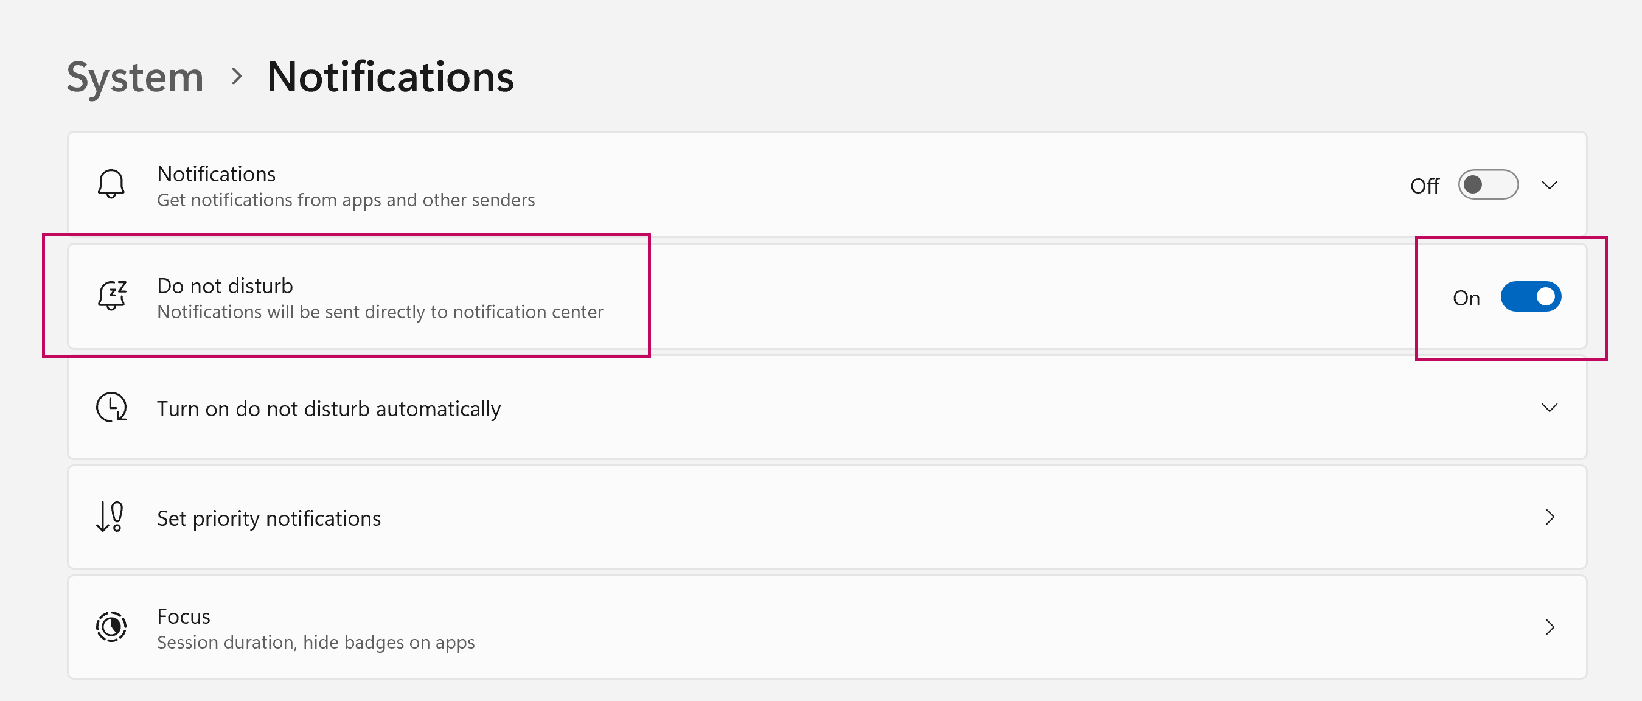The width and height of the screenshot is (1642, 701).
Task: Expand the Notifications options chevron
Action: click(1549, 185)
